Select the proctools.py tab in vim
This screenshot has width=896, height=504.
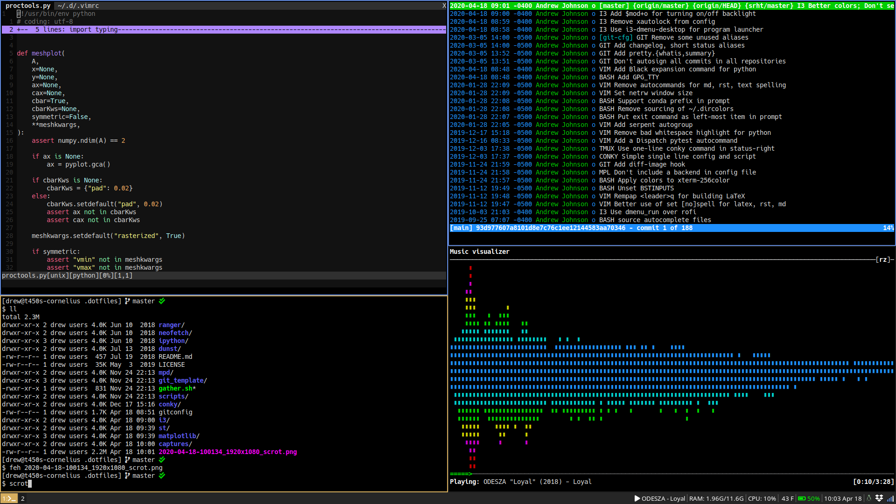[x=28, y=6]
